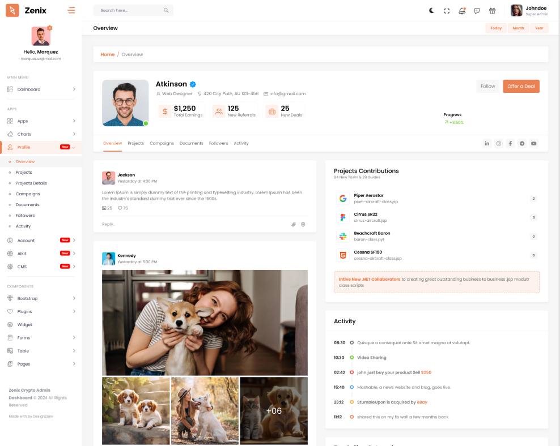Click the YouTube social icon
Image resolution: width=560 pixels, height=446 pixels.
coord(533,144)
